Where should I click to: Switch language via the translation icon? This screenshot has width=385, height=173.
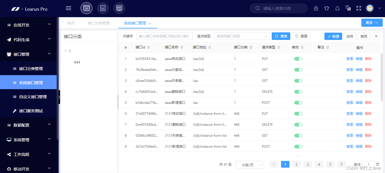(348, 8)
